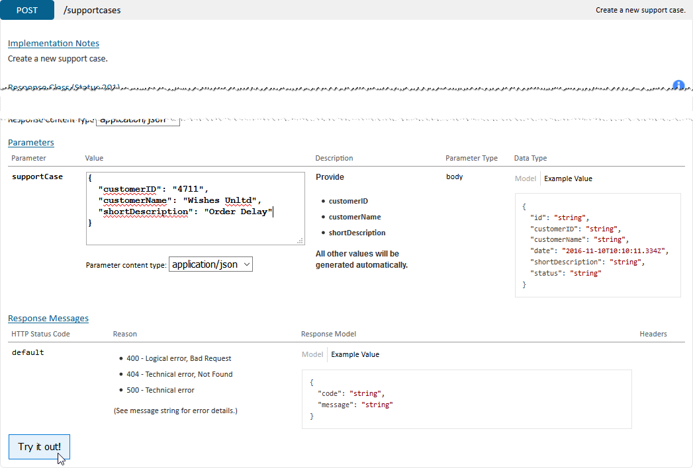Click the blue info icon

click(x=678, y=85)
